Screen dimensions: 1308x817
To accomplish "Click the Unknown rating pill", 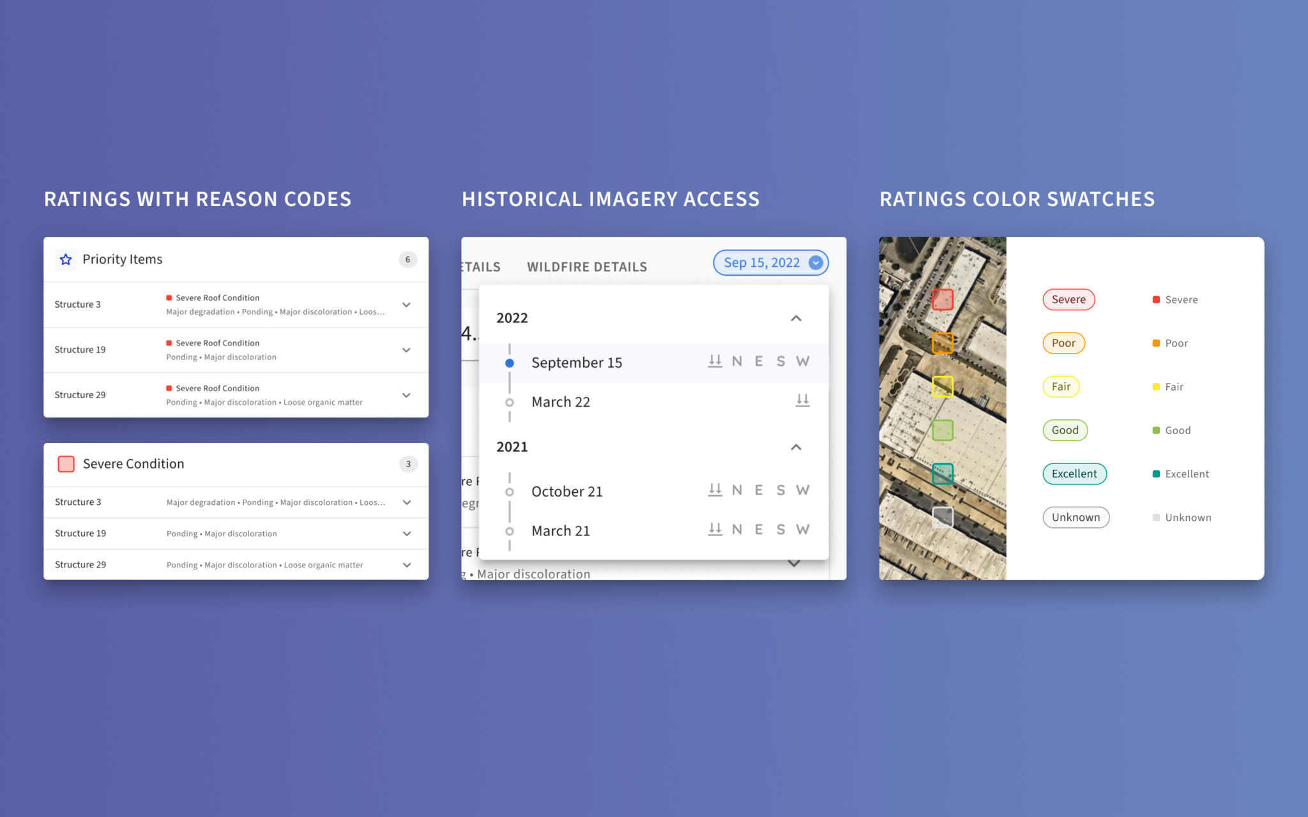I will click(x=1076, y=517).
